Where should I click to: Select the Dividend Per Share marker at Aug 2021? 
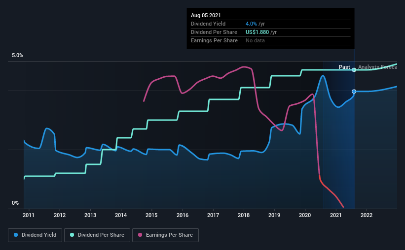click(x=354, y=70)
